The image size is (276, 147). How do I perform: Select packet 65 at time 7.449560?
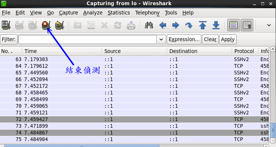coord(134,73)
